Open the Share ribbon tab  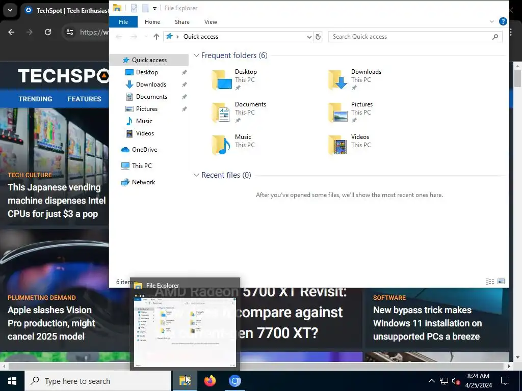182,22
